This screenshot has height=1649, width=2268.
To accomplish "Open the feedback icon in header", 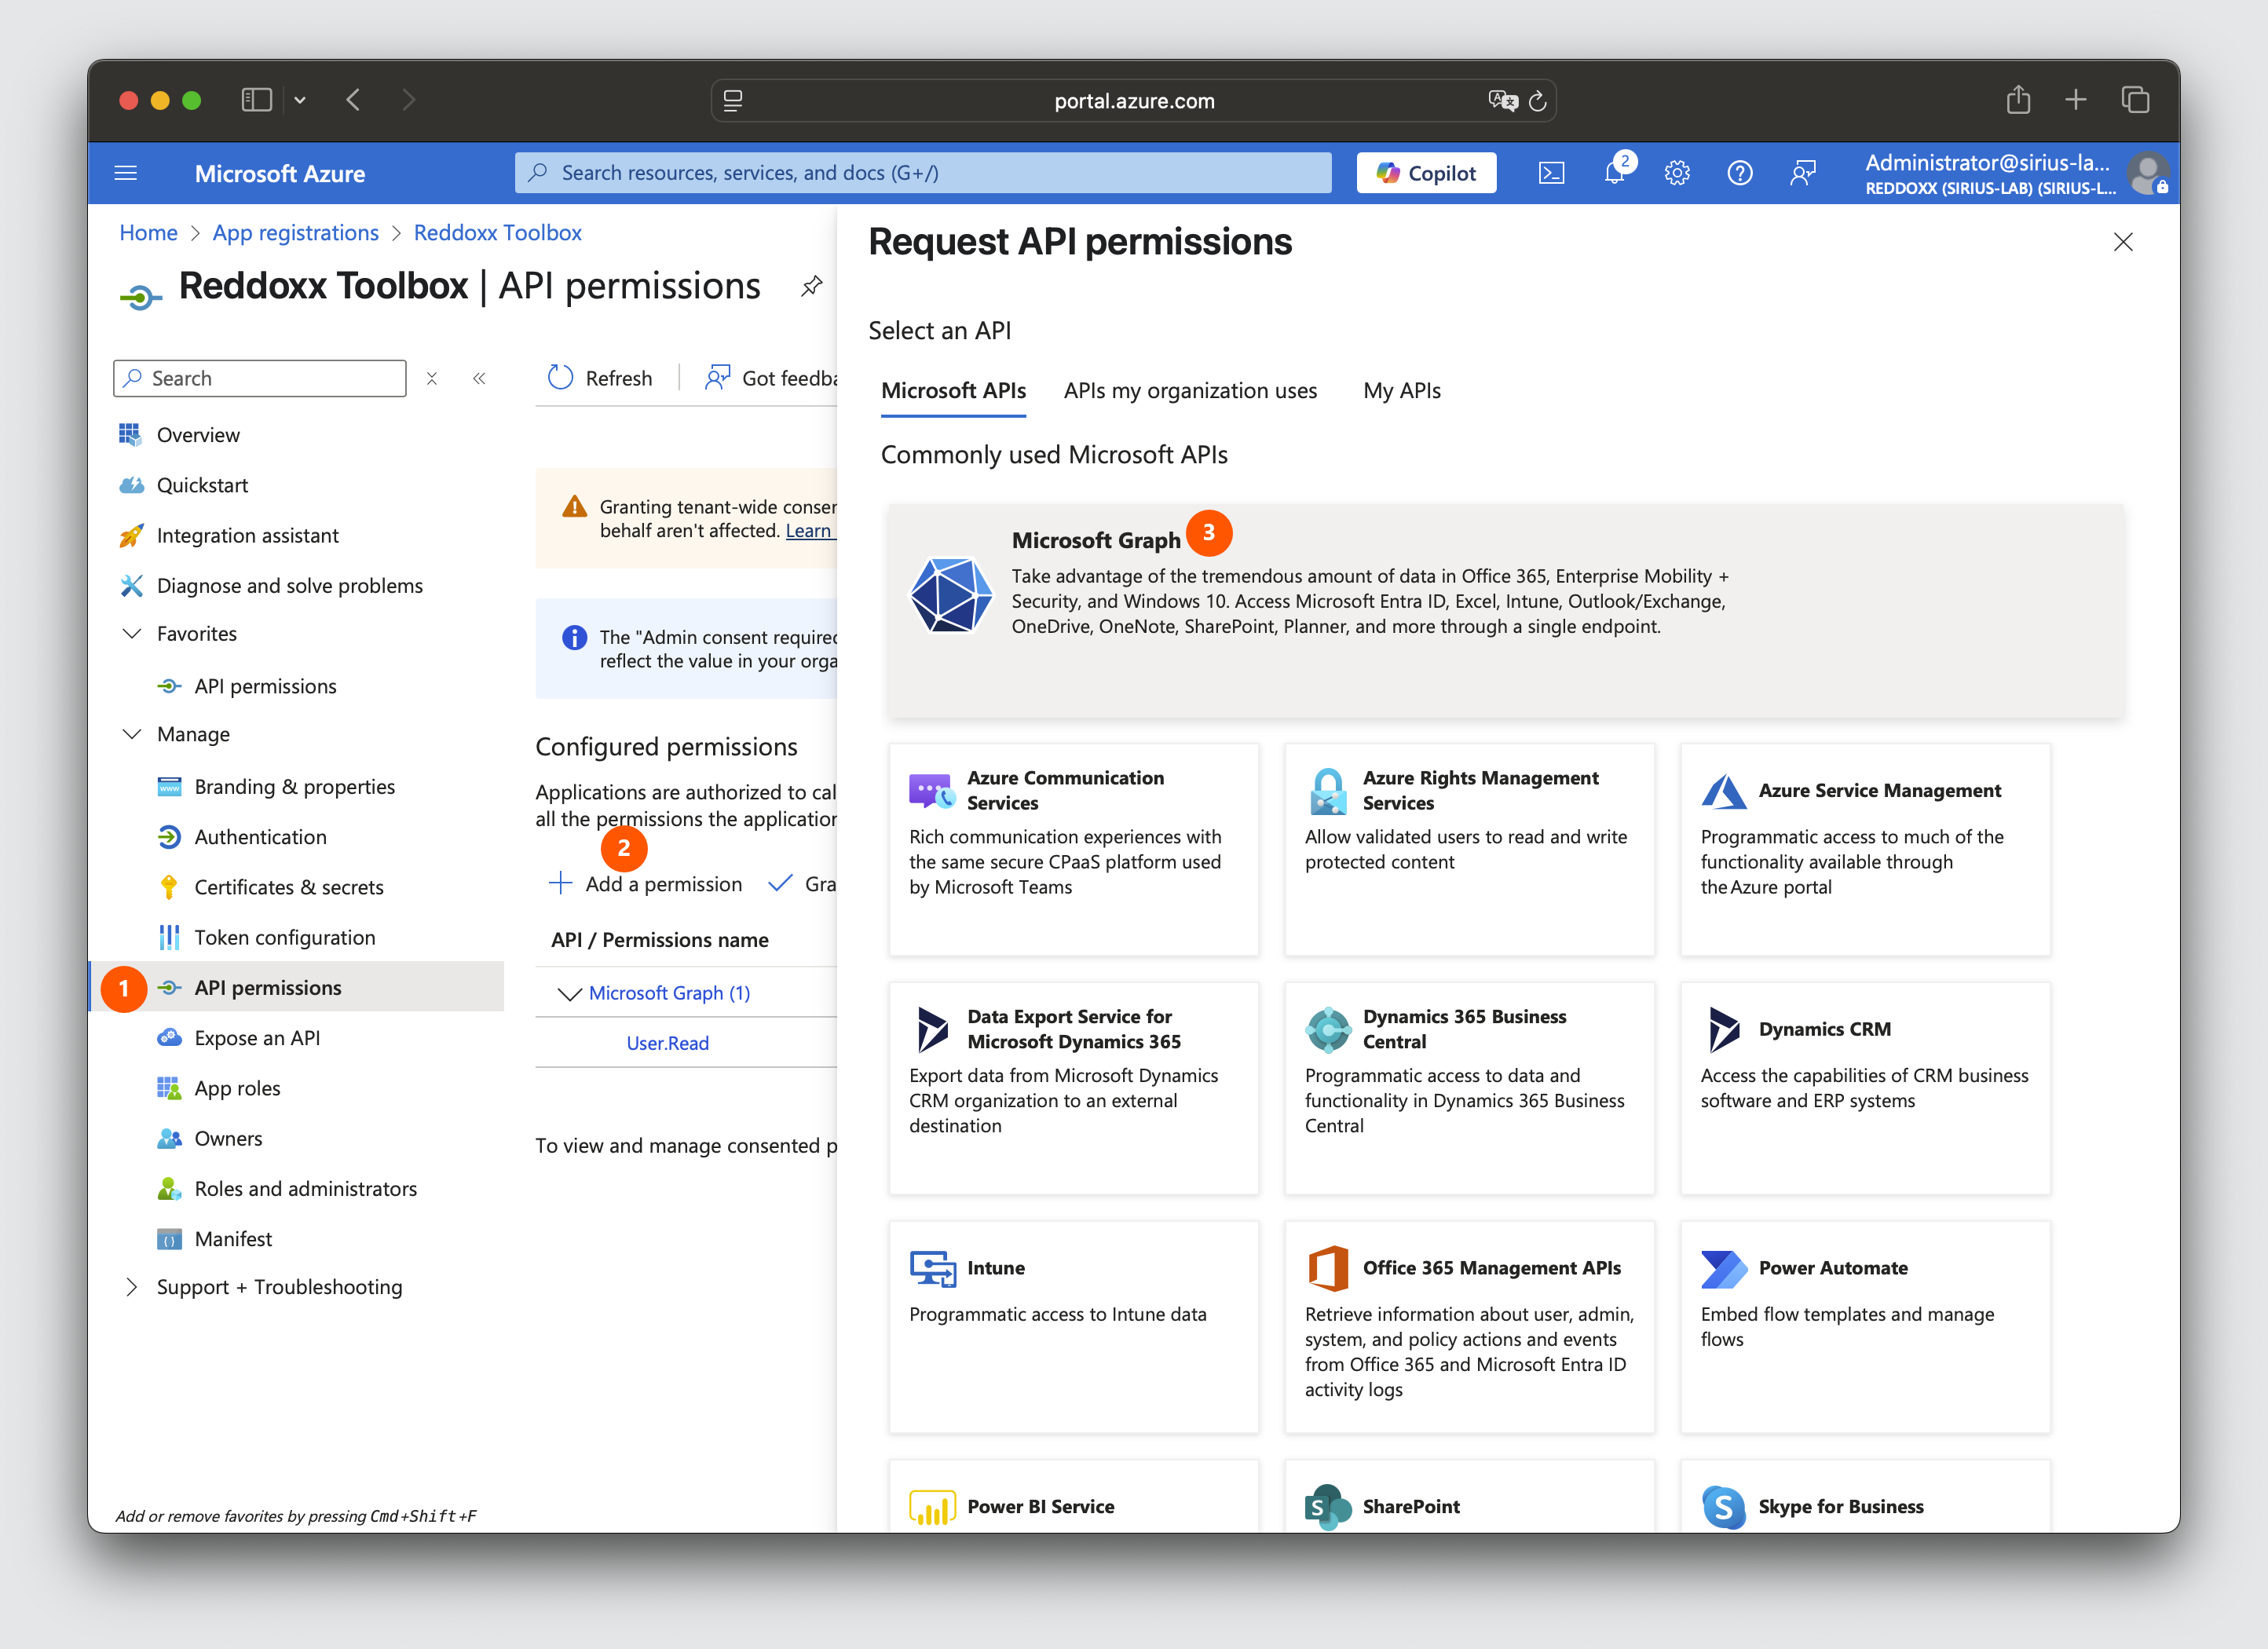I will tap(1802, 173).
